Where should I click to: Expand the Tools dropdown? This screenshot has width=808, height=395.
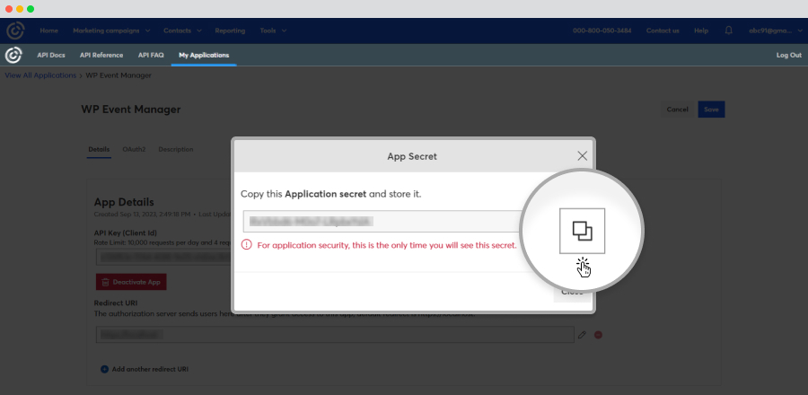[273, 31]
